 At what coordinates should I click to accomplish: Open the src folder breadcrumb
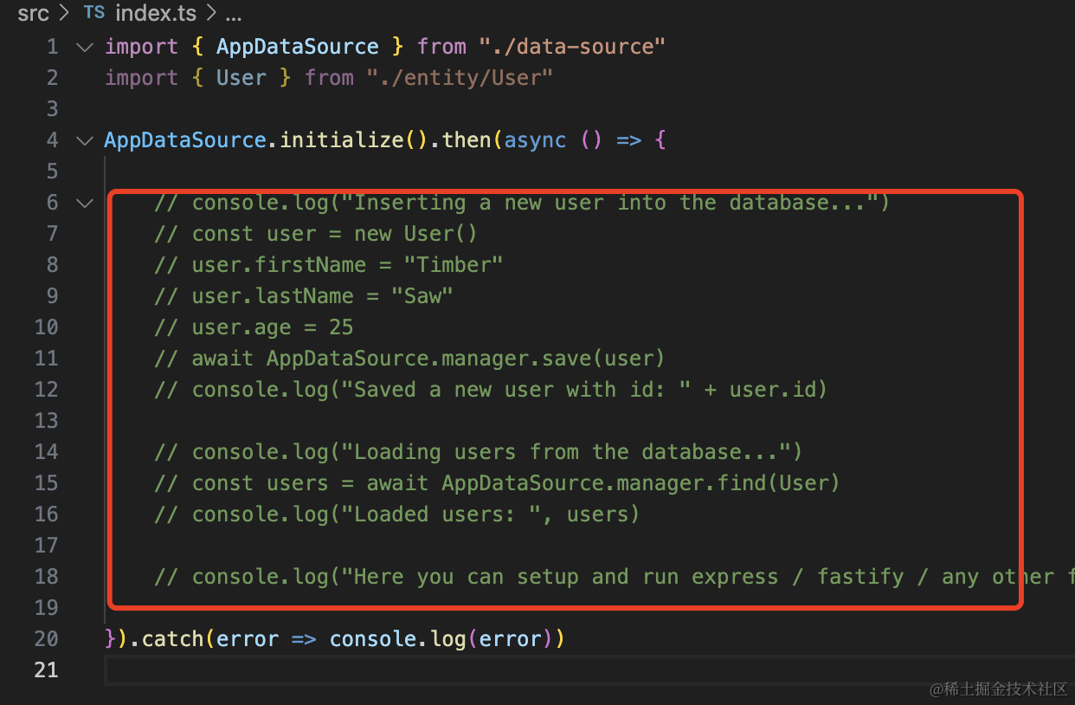coord(33,14)
